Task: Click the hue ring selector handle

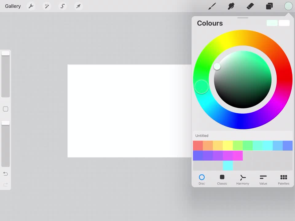Action: click(202, 87)
